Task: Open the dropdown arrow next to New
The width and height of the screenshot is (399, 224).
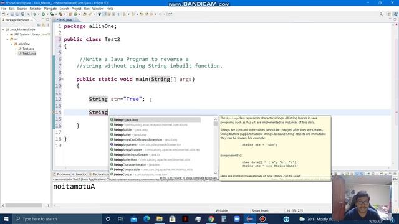Action: click(x=7, y=14)
